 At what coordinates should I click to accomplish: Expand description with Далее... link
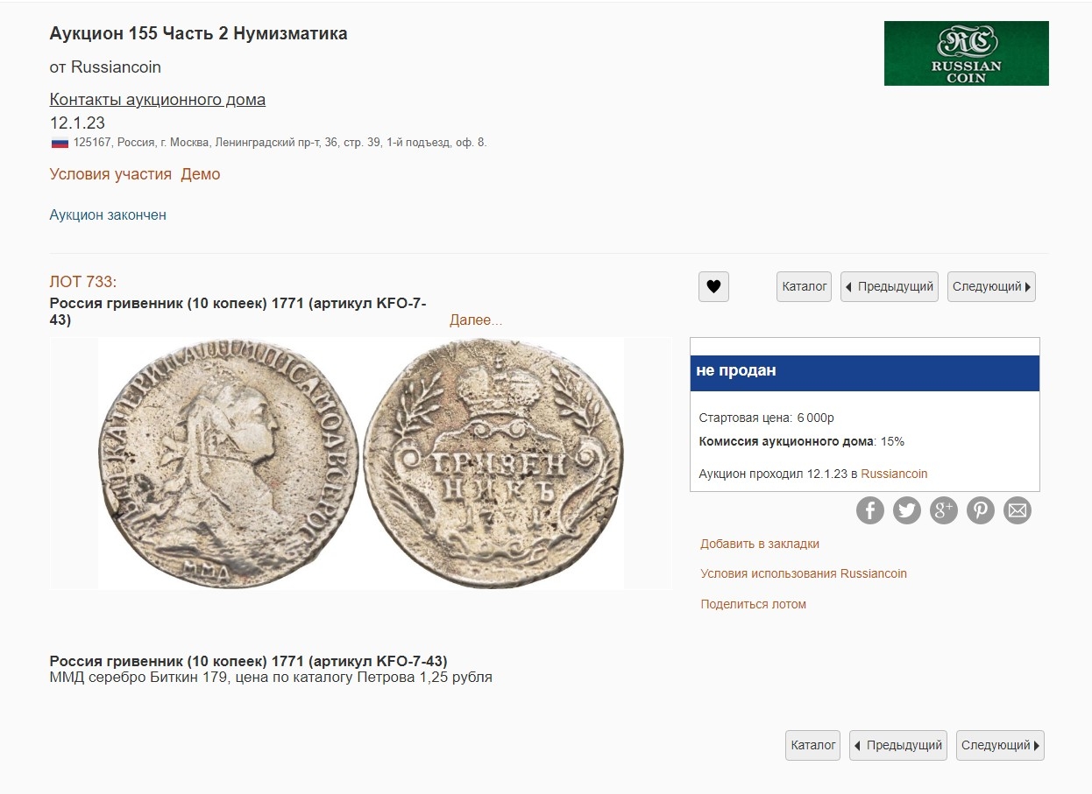click(x=476, y=320)
